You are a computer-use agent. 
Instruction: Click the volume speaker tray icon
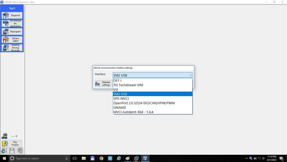(263, 158)
